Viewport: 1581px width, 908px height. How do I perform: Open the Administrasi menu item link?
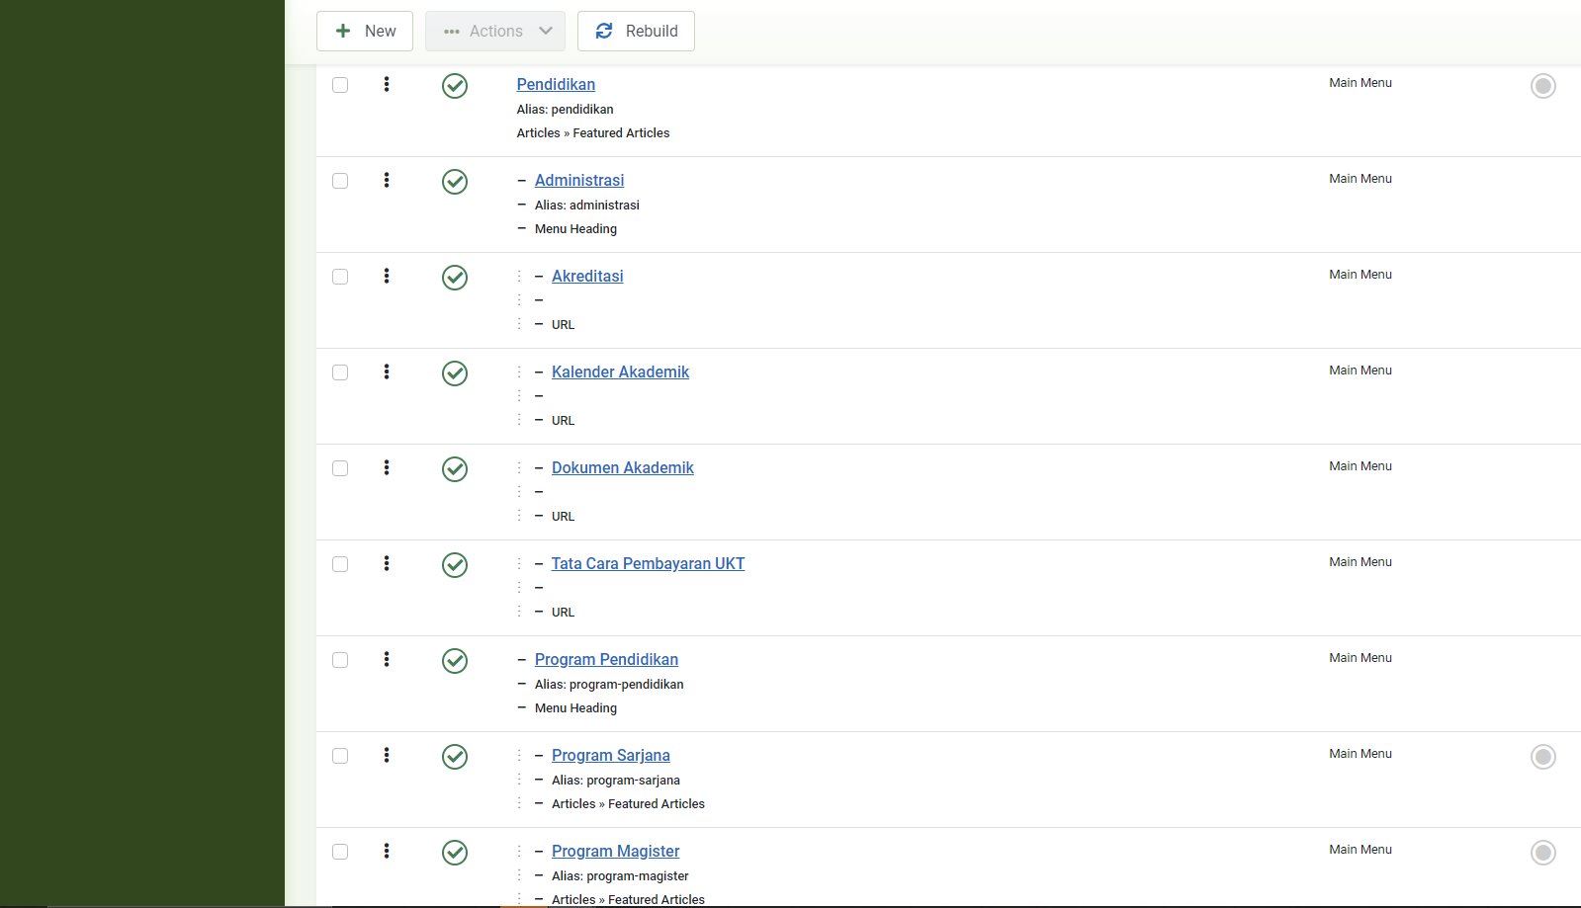[x=579, y=180]
